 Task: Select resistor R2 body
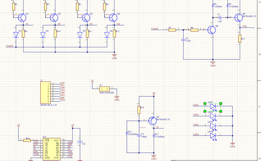[13, 7]
